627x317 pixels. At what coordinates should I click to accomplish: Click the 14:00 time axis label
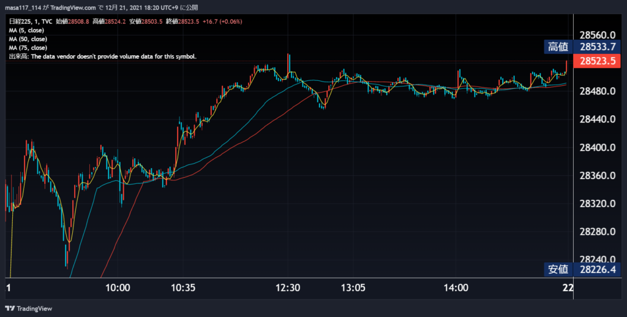point(456,288)
